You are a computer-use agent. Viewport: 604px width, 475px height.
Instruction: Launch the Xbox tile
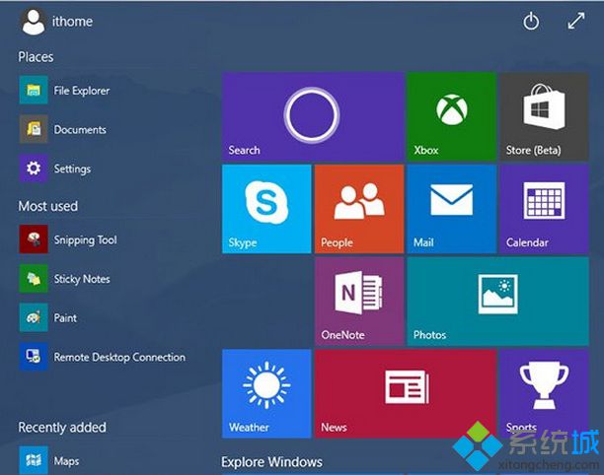(x=451, y=116)
